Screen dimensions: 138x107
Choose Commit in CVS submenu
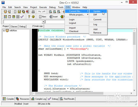98,19
